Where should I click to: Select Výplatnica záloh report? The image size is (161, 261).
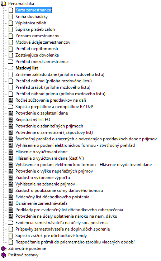pos(31,23)
